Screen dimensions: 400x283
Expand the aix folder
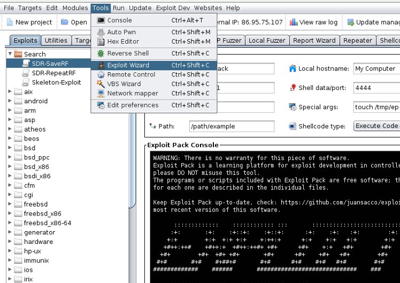[x=10, y=91]
